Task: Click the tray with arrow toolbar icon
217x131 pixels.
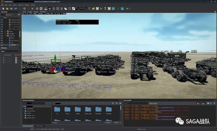Action: click(46, 9)
